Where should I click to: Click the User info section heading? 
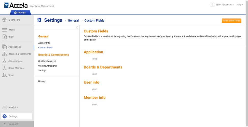pyautogui.click(x=92, y=82)
